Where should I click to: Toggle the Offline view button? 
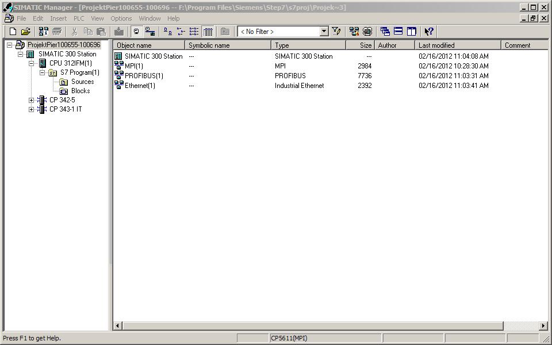click(x=136, y=32)
